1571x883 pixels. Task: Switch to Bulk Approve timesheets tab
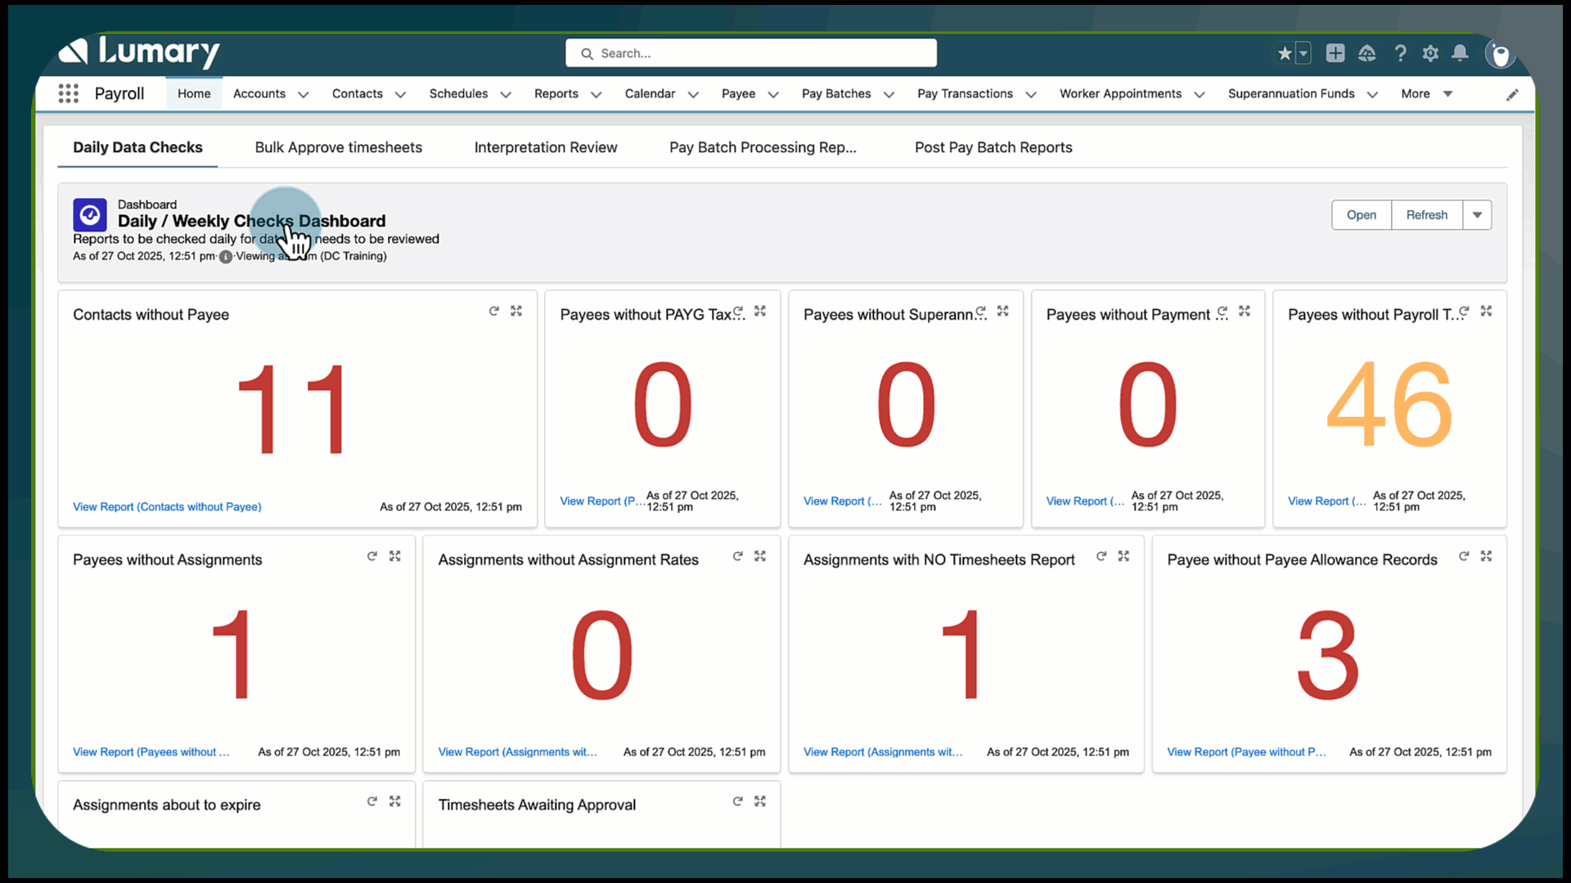pos(338,147)
